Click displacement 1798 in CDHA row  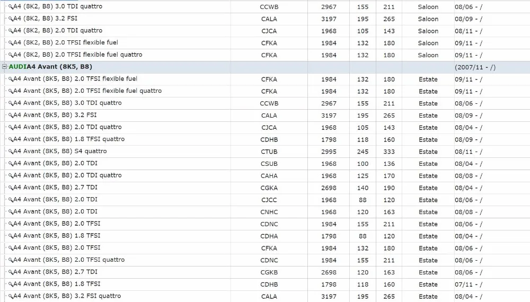329,236
